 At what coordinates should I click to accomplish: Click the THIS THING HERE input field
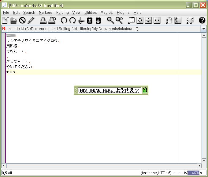[x=109, y=90]
